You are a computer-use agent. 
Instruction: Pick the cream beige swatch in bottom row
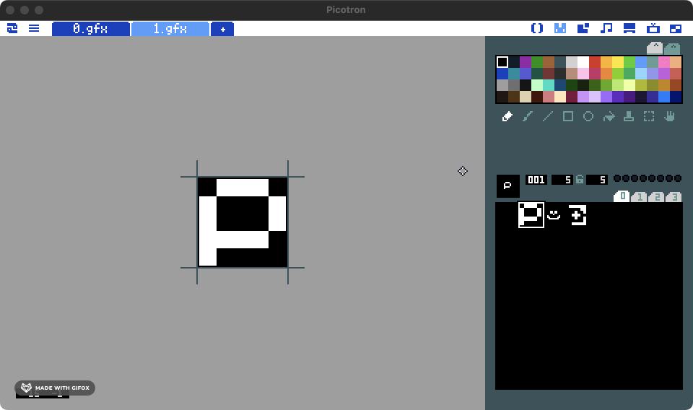click(525, 96)
